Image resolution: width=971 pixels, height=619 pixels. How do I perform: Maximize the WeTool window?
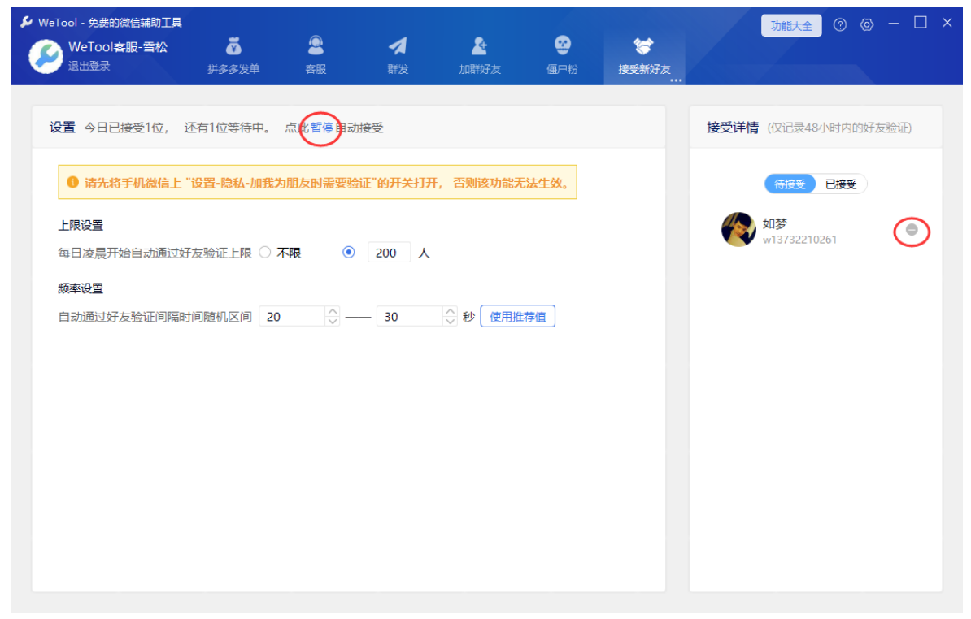coord(921,23)
